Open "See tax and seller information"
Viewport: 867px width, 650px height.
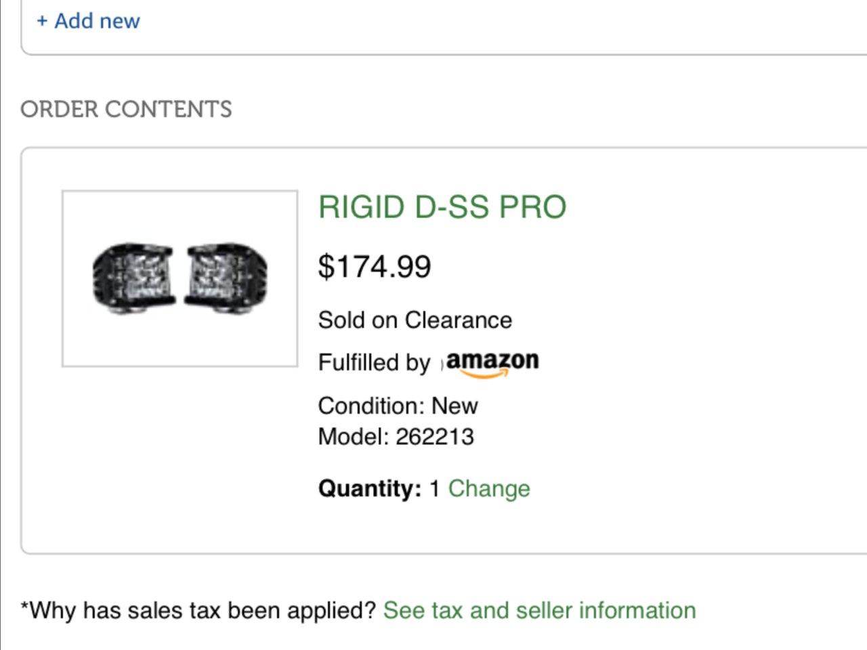pyautogui.click(x=539, y=610)
